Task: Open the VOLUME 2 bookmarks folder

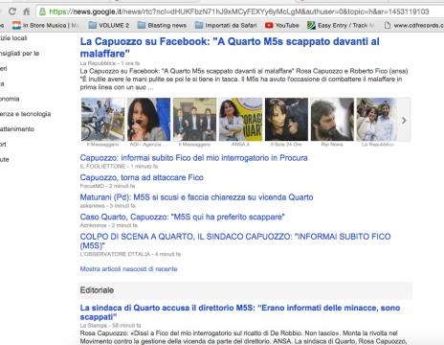Action: click(x=109, y=25)
